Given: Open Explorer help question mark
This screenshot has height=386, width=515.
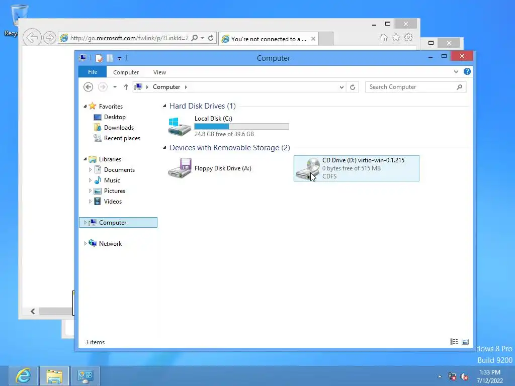Looking at the screenshot, I should (x=467, y=71).
